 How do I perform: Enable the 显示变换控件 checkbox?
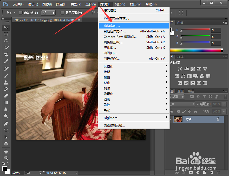click(62, 13)
